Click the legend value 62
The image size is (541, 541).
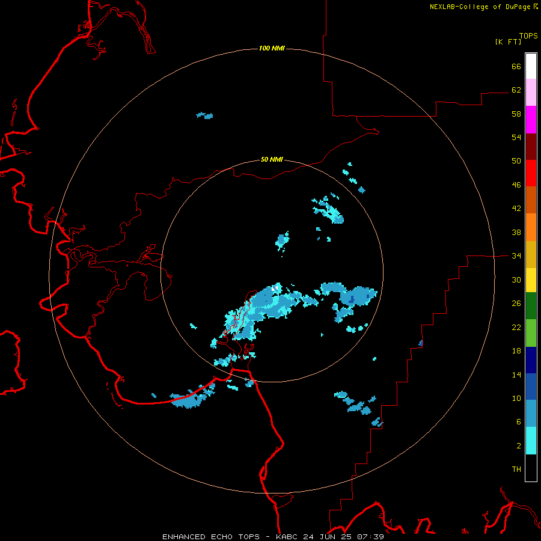pos(516,90)
